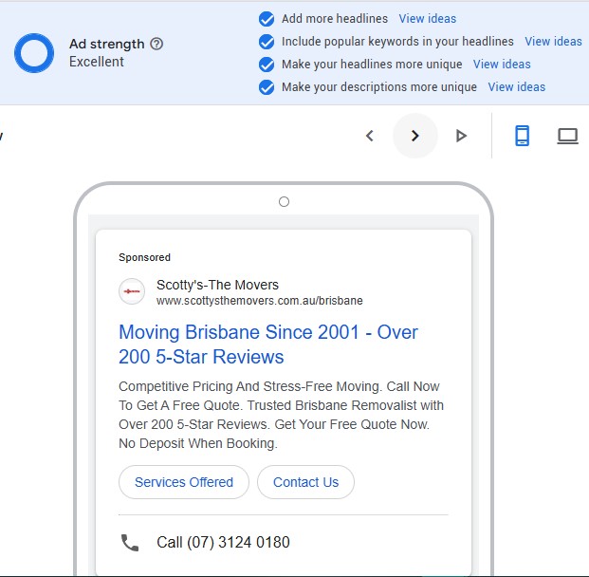Click the Add more headlines checkmark
The width and height of the screenshot is (589, 577).
click(x=267, y=19)
